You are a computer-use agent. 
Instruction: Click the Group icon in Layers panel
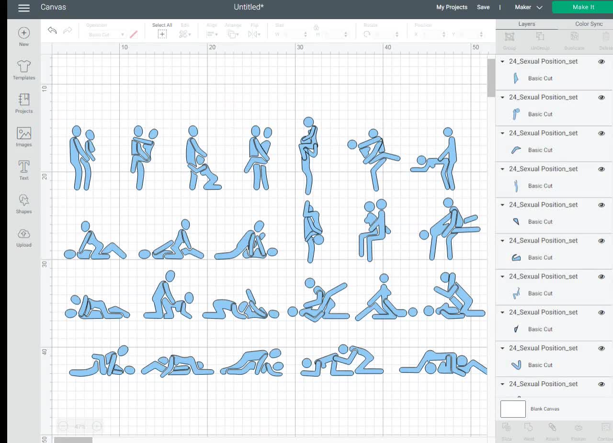pyautogui.click(x=510, y=37)
